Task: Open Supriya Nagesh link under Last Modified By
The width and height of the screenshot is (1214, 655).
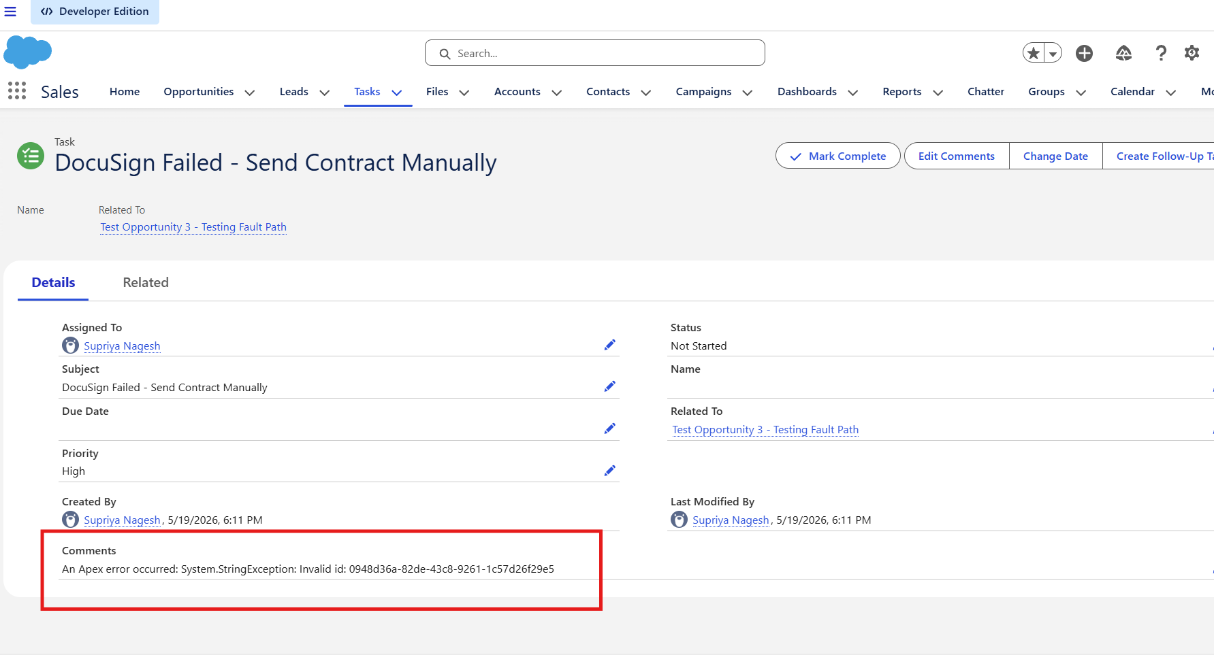Action: (x=731, y=520)
